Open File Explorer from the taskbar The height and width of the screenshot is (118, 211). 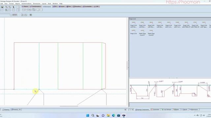[108, 115]
